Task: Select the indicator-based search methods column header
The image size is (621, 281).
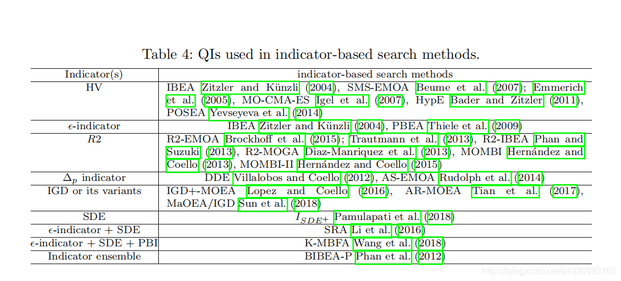Action: pyautogui.click(x=375, y=74)
